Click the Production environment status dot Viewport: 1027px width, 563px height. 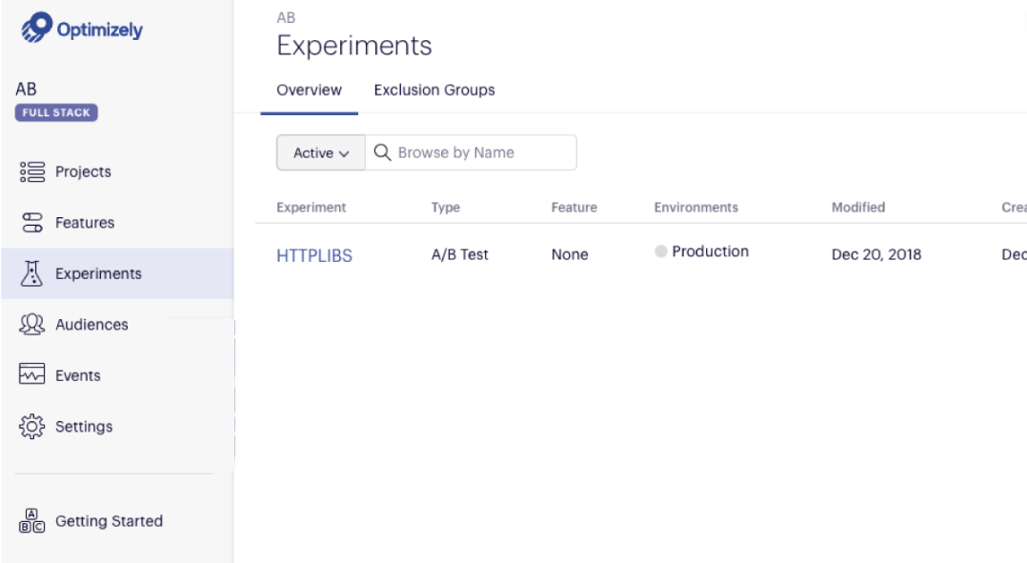660,252
